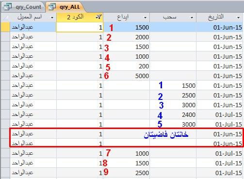Image resolution: width=244 pixels, height=179 pixels.
Task: Click the empty سحب cell in the 5000 deposit row
Action: [x=173, y=76]
